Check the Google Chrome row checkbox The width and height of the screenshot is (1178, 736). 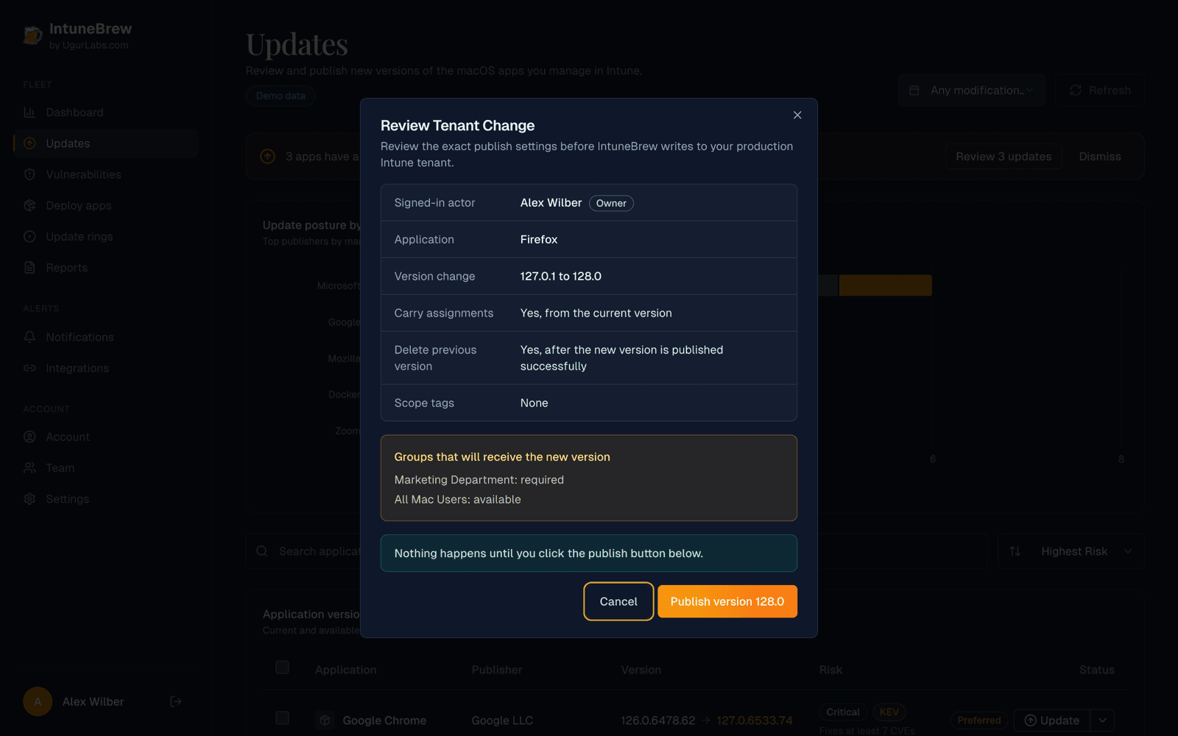282,718
